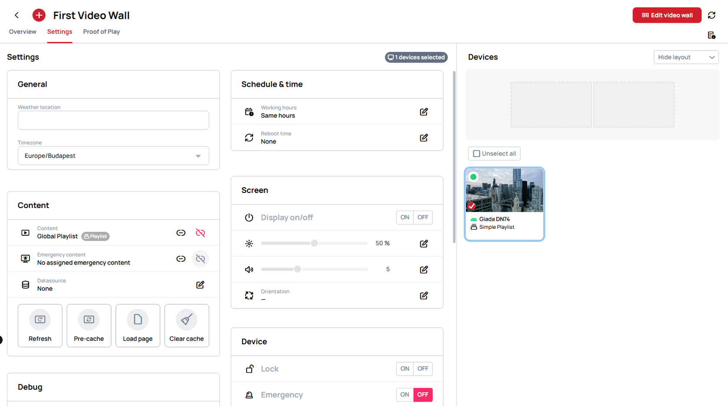Click the Pre-cache button

[x=89, y=326]
